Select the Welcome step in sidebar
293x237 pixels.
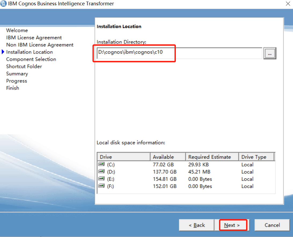click(x=17, y=30)
